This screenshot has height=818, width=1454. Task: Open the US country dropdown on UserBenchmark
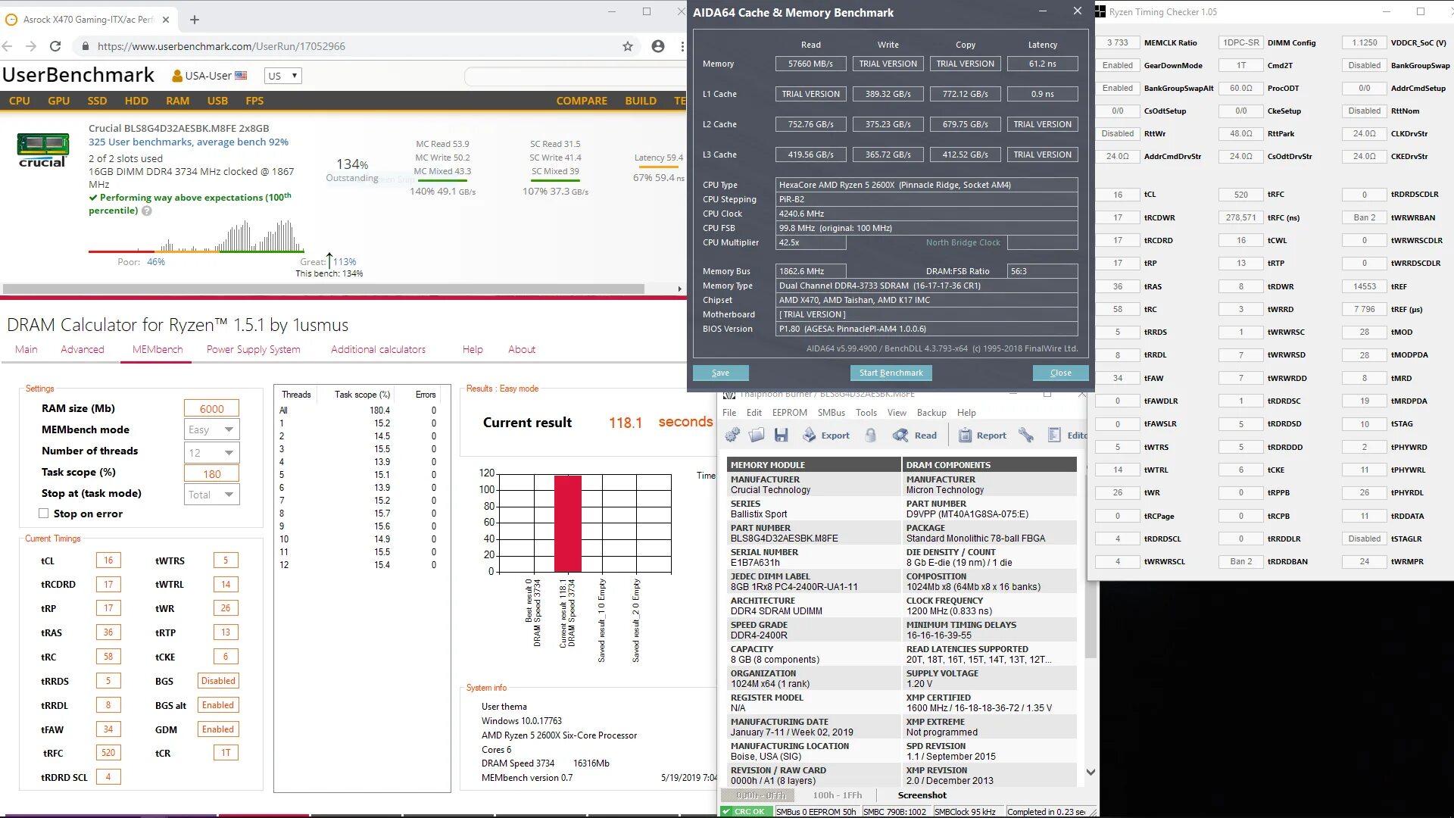pyautogui.click(x=282, y=76)
